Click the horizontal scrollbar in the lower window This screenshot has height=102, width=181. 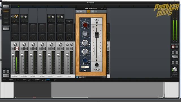[70, 97]
